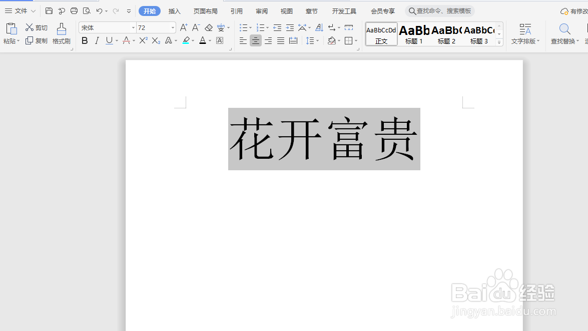Open numbered list dropdown arrow
588x331 pixels.
267,27
